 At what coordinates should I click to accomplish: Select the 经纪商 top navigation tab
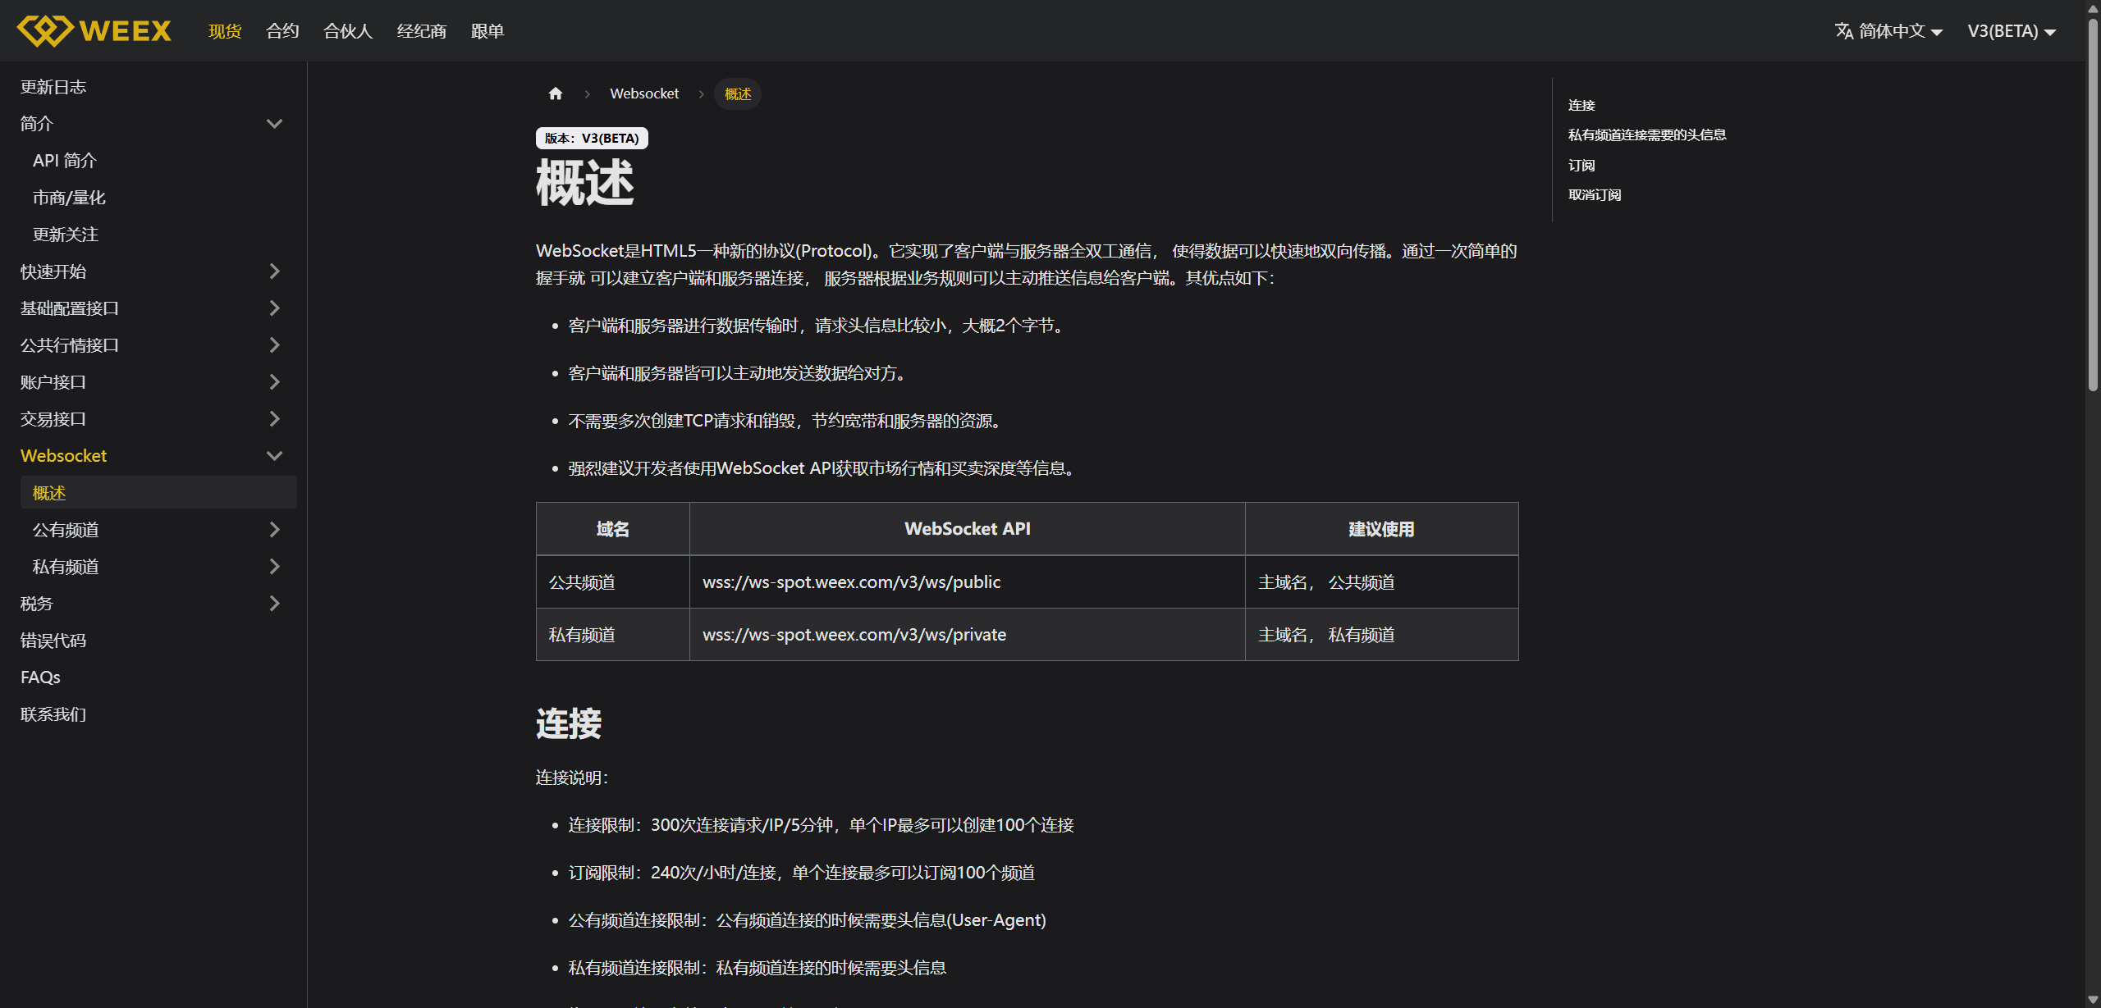pyautogui.click(x=422, y=31)
